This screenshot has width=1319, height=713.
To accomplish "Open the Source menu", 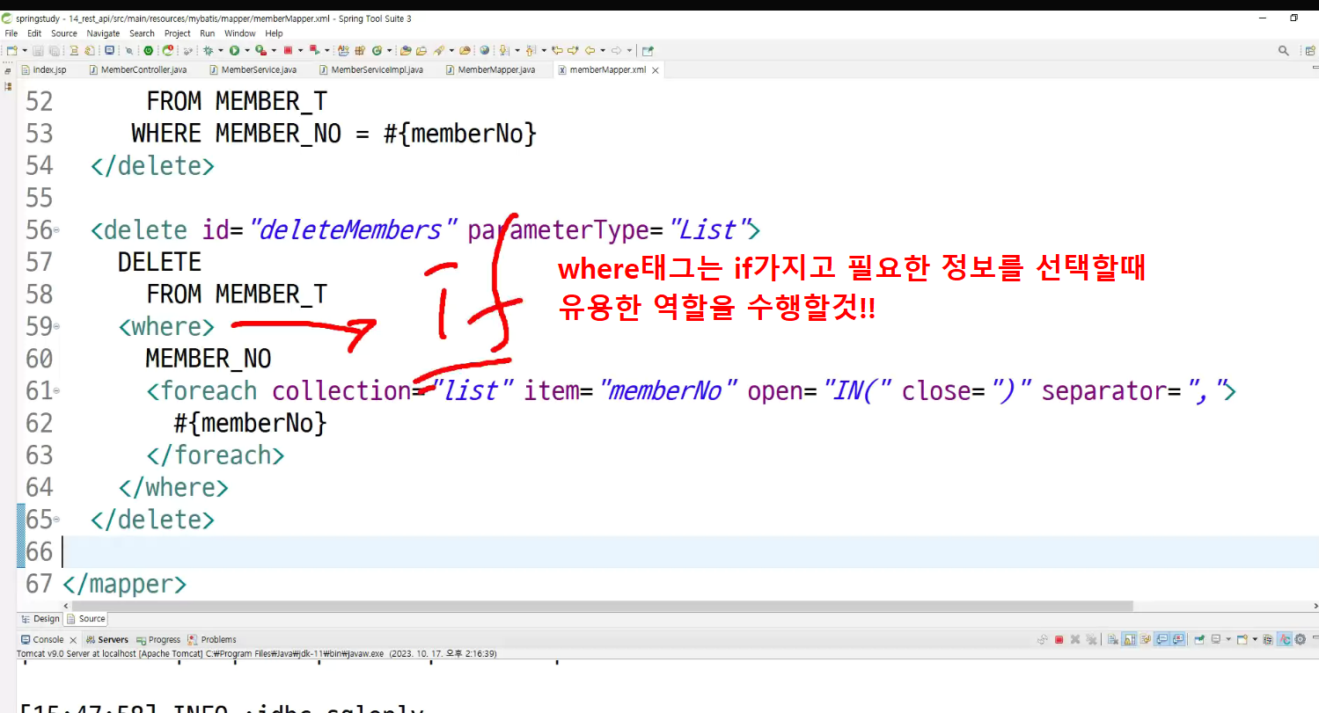I will (x=64, y=33).
